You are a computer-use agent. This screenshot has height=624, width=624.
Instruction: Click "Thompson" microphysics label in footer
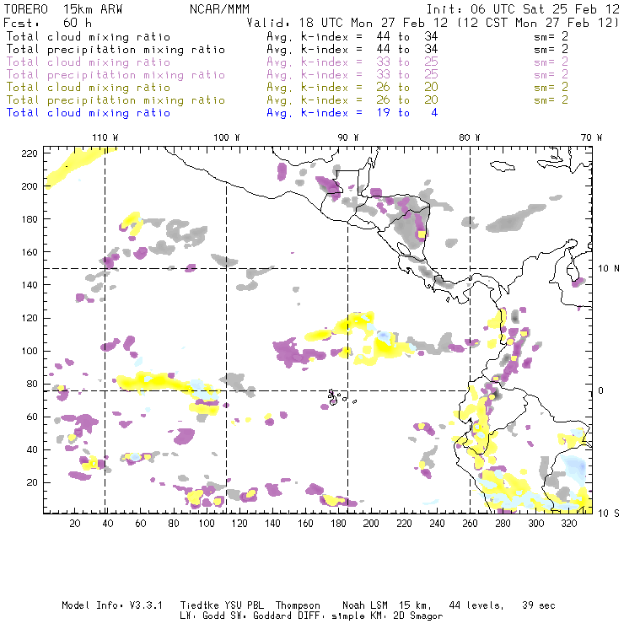(x=298, y=605)
